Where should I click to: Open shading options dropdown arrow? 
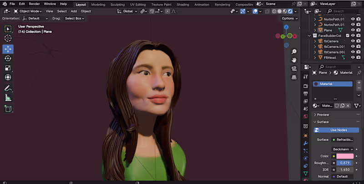pos(295,11)
